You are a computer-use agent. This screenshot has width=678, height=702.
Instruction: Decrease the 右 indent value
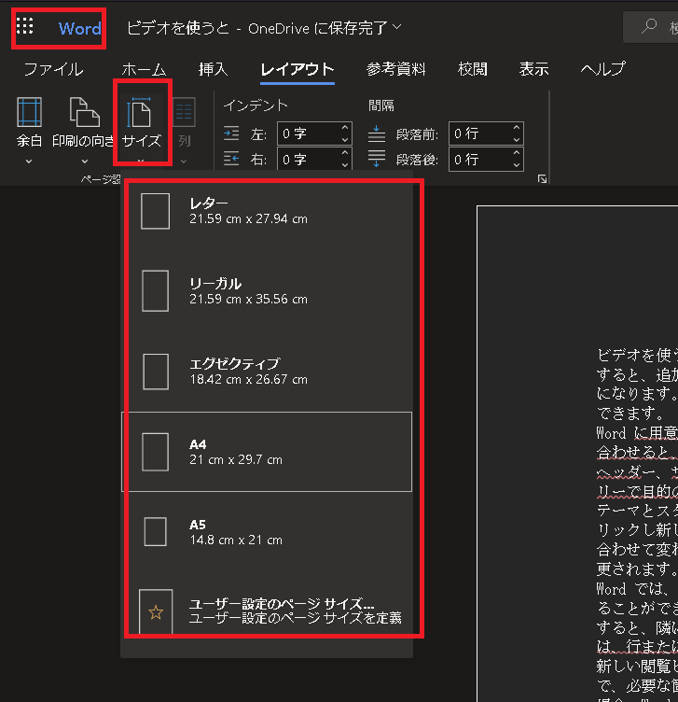(345, 164)
